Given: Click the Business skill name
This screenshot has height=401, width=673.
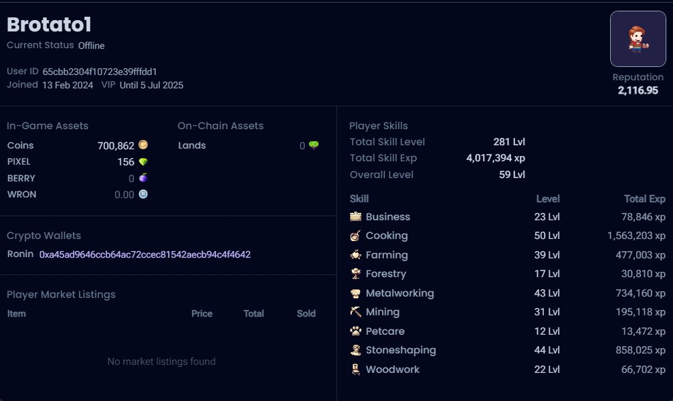Looking at the screenshot, I should point(388,217).
